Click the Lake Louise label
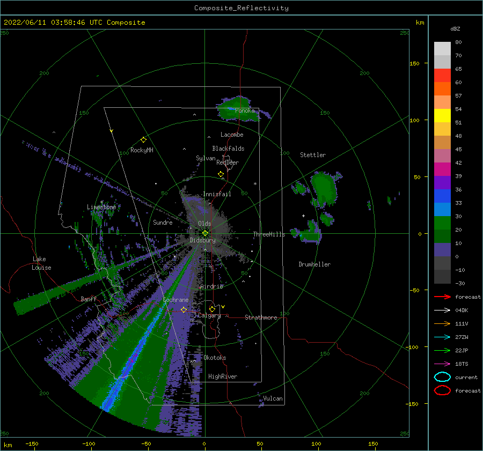483x451 pixels. 42,263
